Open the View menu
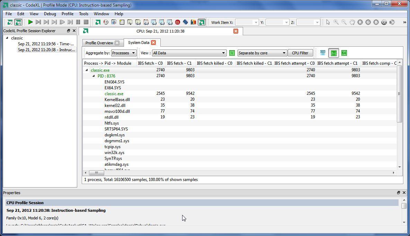 coord(34,14)
